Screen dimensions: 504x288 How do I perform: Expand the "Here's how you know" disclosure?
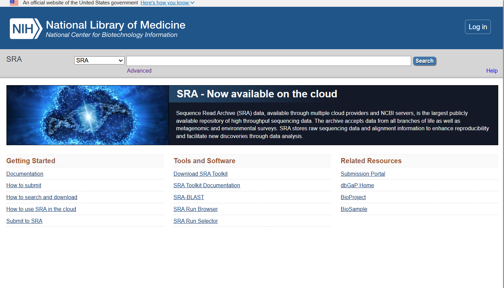point(168,3)
